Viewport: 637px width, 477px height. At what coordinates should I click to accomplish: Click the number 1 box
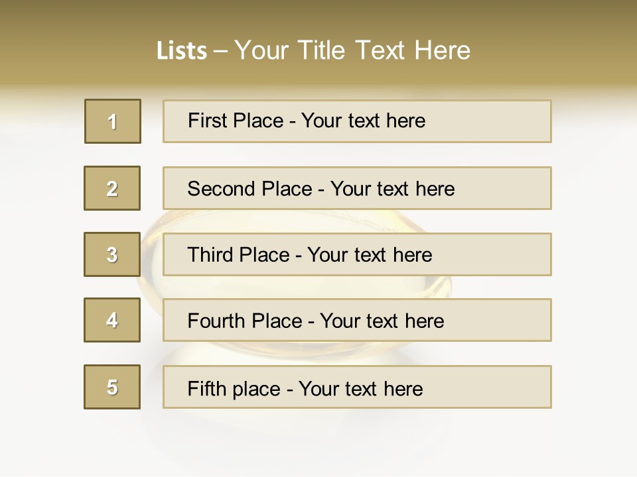coord(113,121)
